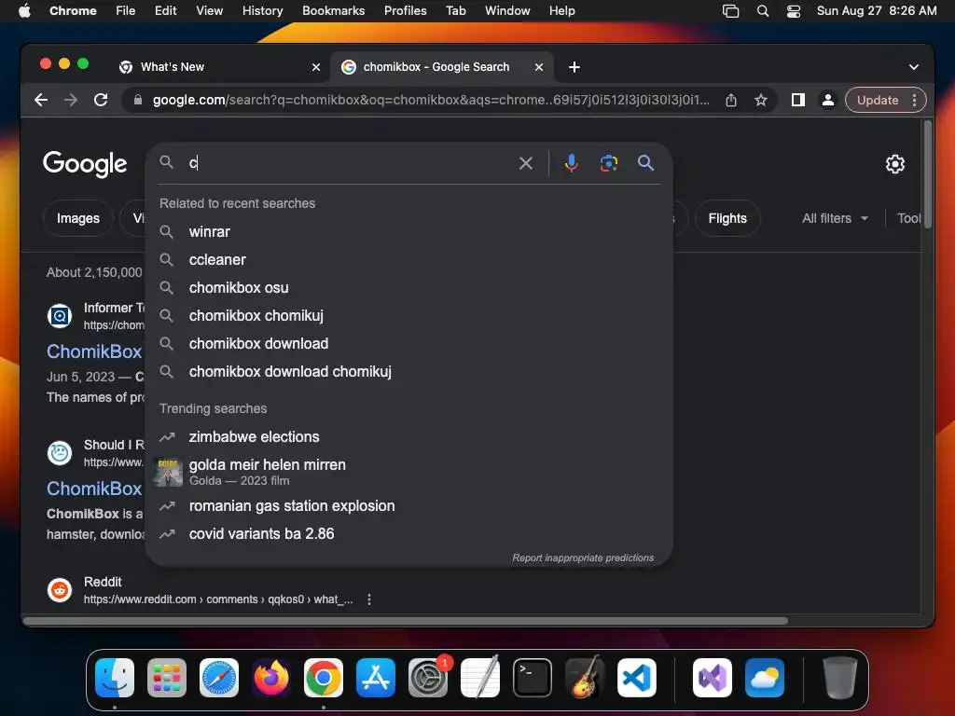Open the Apple menu

coord(24,11)
